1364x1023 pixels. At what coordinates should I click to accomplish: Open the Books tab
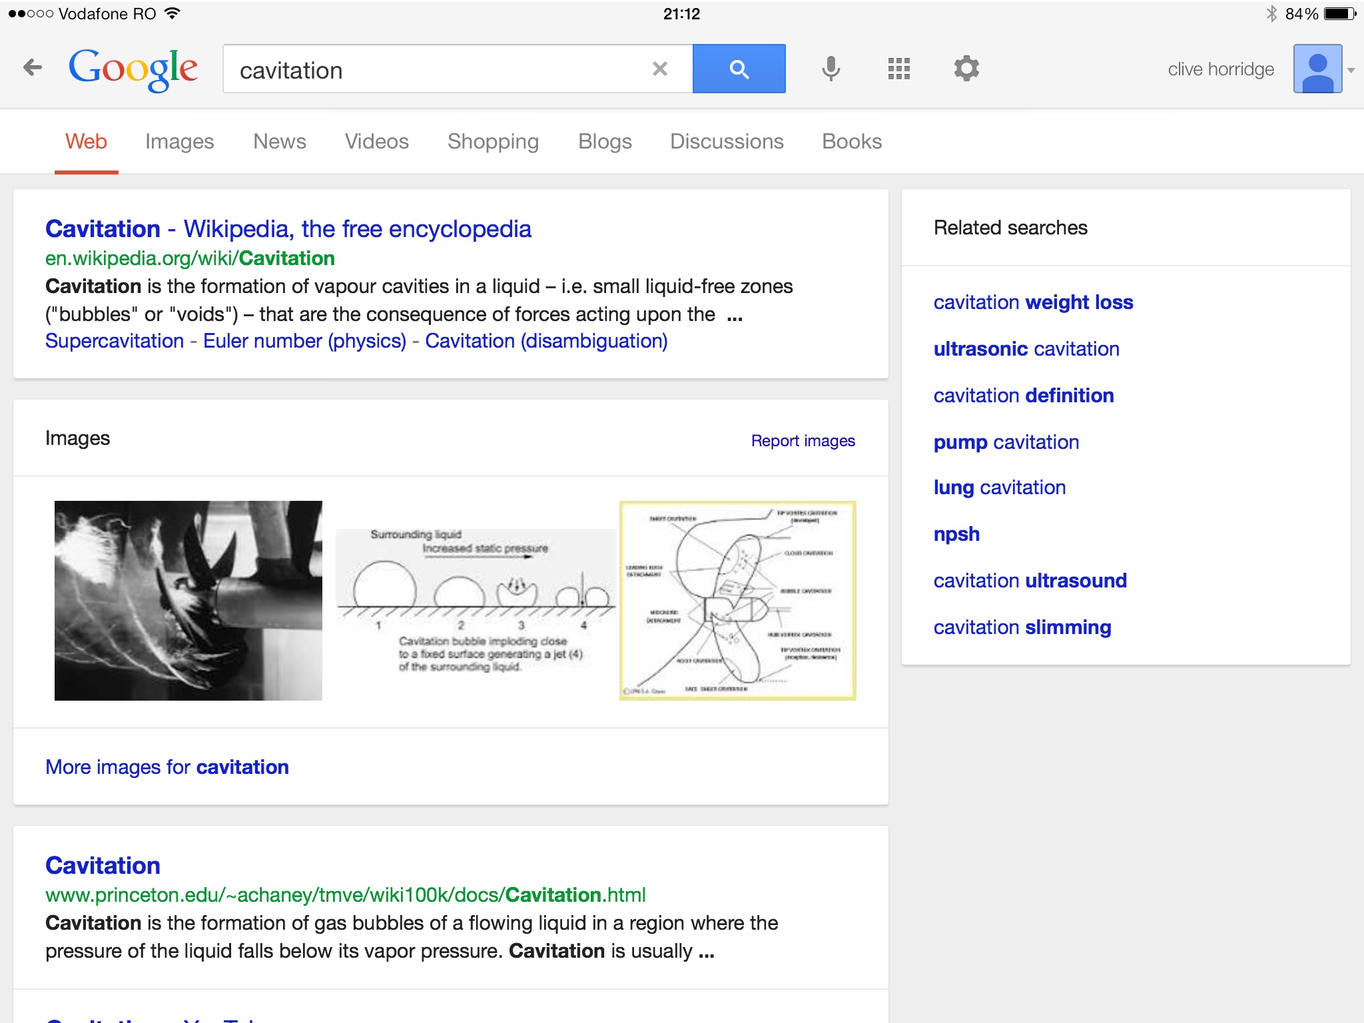click(852, 141)
